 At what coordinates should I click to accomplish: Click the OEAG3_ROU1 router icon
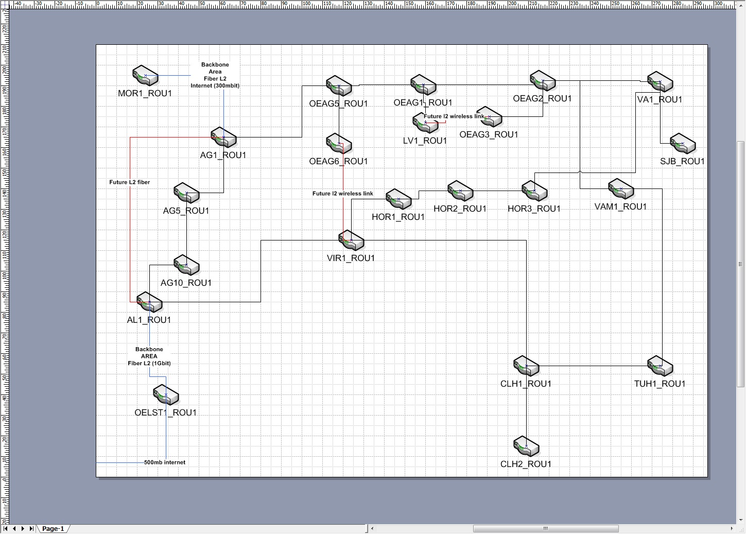pos(490,117)
